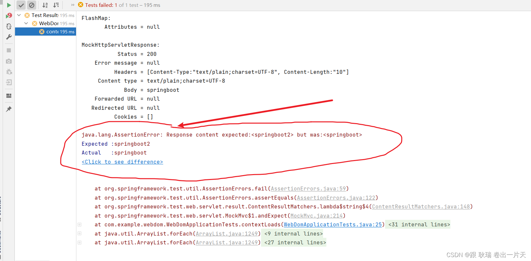Viewport: 531px width, 261px height.
Task: Open ArrayList.java:1249 link before 27 internal lines
Action: [227, 242]
